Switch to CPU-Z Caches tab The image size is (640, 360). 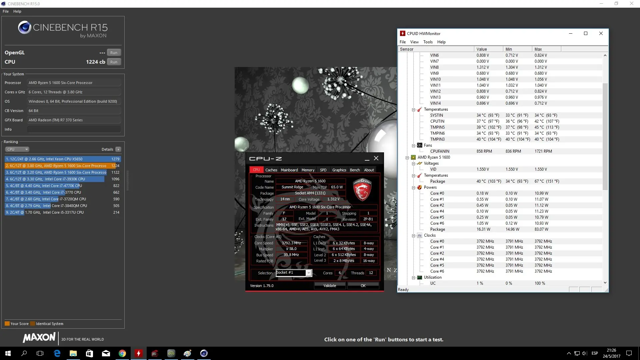tap(271, 170)
